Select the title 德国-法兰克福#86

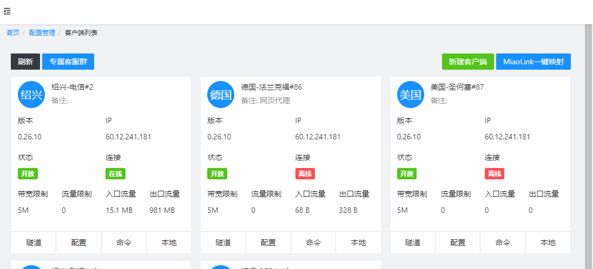(272, 88)
